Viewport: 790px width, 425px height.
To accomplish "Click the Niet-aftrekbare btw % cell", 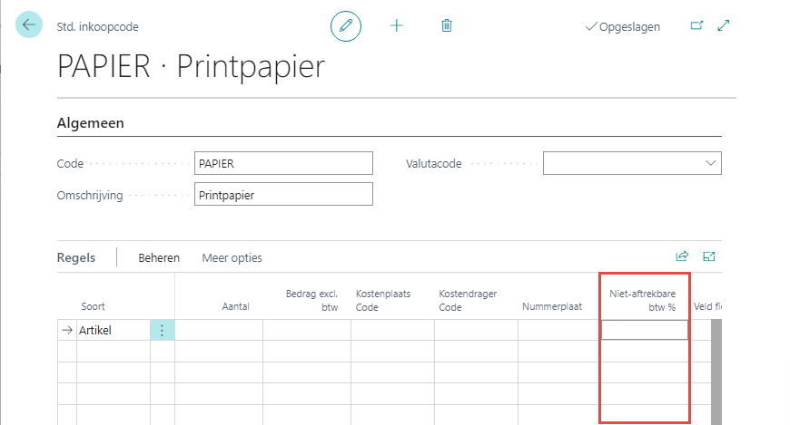I will pyautogui.click(x=645, y=331).
